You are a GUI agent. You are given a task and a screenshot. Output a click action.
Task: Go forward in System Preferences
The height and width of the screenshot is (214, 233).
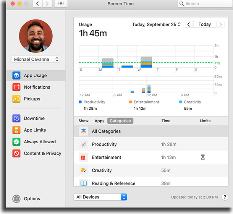[x=47, y=3]
